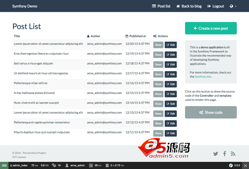
Task: Edit the Eros diam egestas post
Action: (x=171, y=55)
